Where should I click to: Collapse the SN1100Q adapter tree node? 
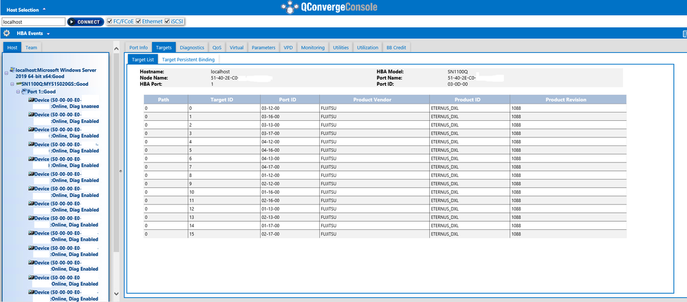(x=12, y=84)
